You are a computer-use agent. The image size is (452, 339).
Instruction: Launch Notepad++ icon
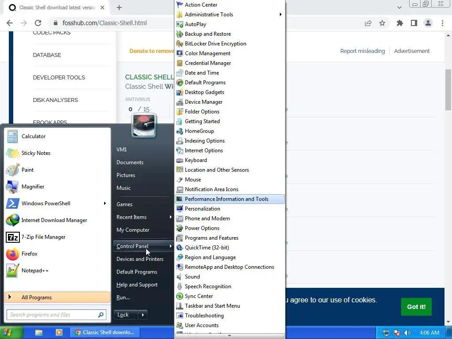click(13, 271)
